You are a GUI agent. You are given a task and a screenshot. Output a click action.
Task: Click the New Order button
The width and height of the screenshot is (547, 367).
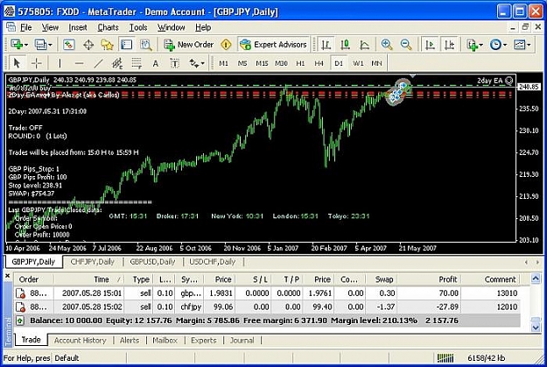[x=188, y=45]
